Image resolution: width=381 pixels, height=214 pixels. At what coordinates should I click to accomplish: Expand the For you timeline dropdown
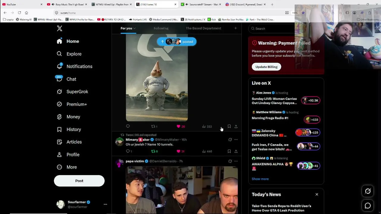[135, 28]
